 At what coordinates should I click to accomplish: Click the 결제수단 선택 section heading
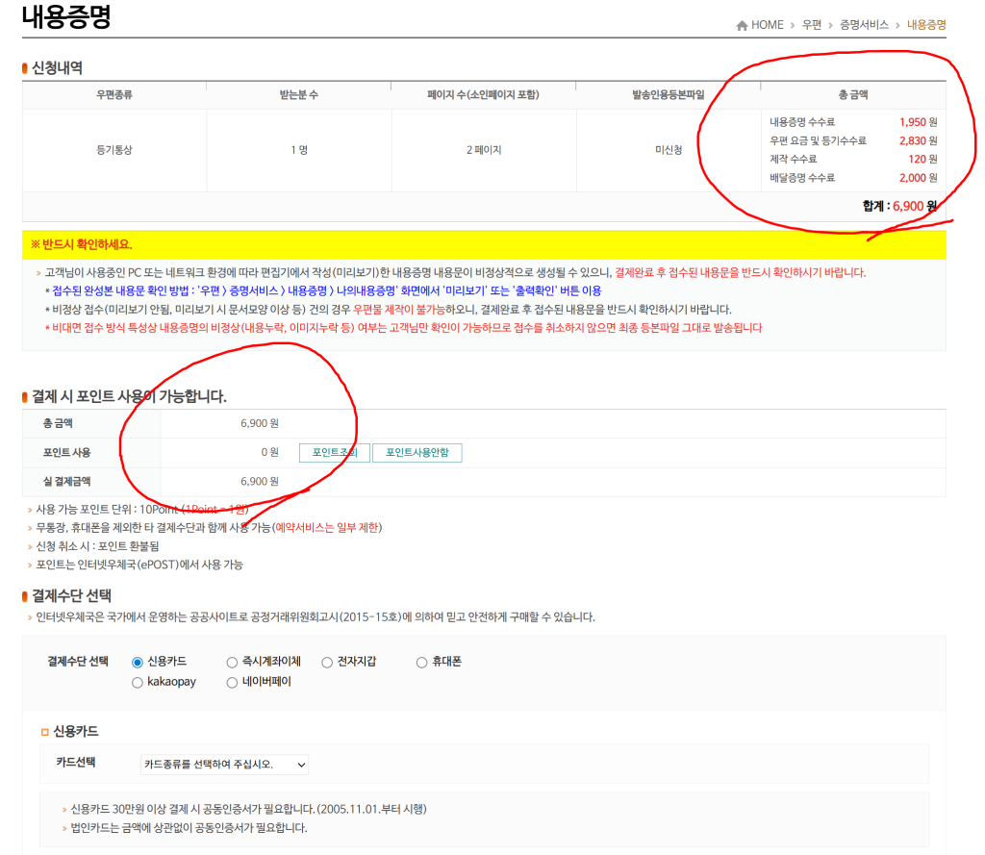click(x=71, y=596)
